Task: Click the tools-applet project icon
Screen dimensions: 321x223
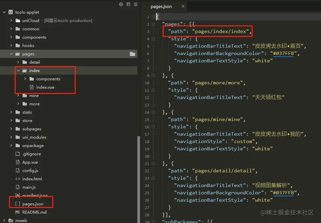Action: (11, 12)
